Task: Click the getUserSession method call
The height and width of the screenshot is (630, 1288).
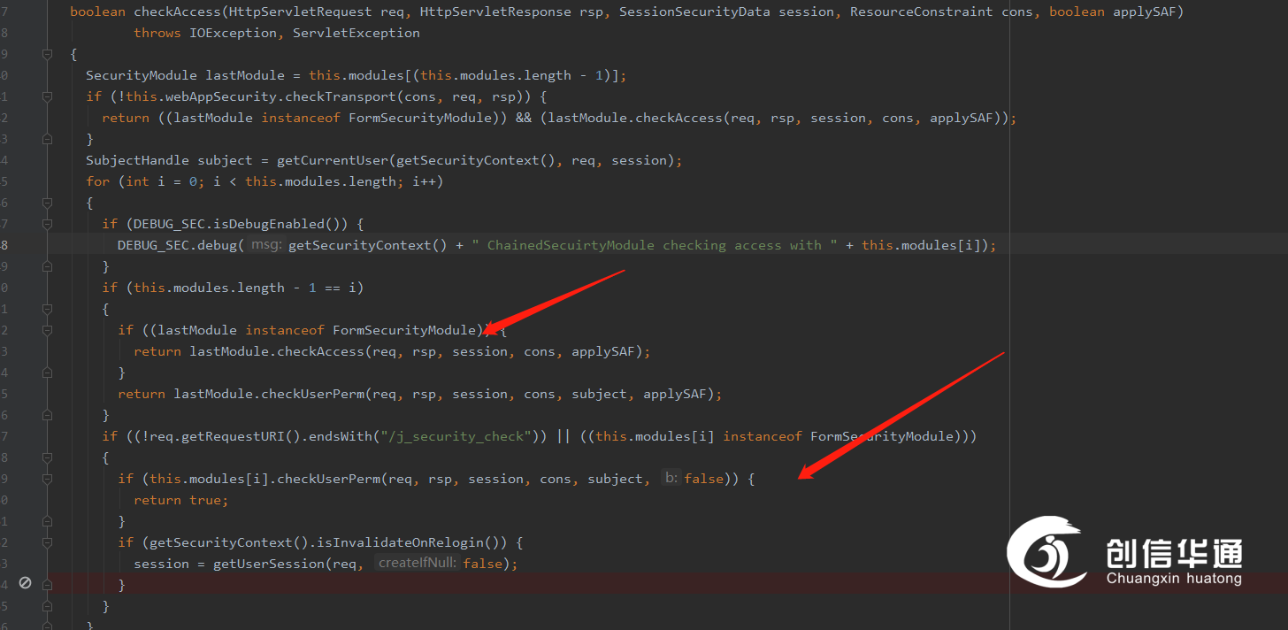Action: click(269, 564)
